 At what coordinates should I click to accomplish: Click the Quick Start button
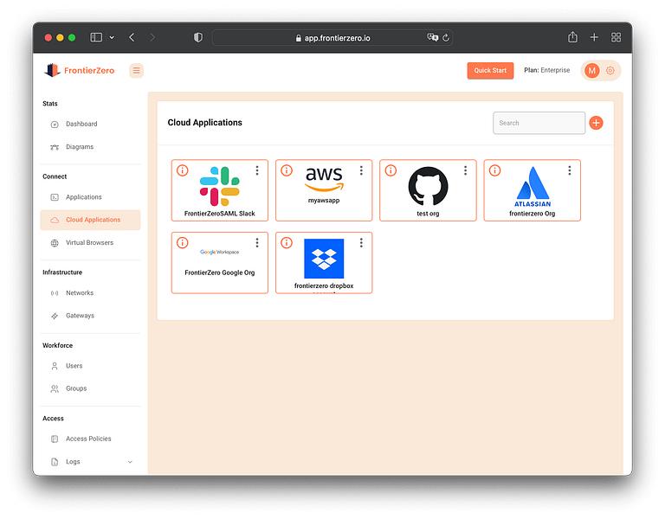click(490, 70)
